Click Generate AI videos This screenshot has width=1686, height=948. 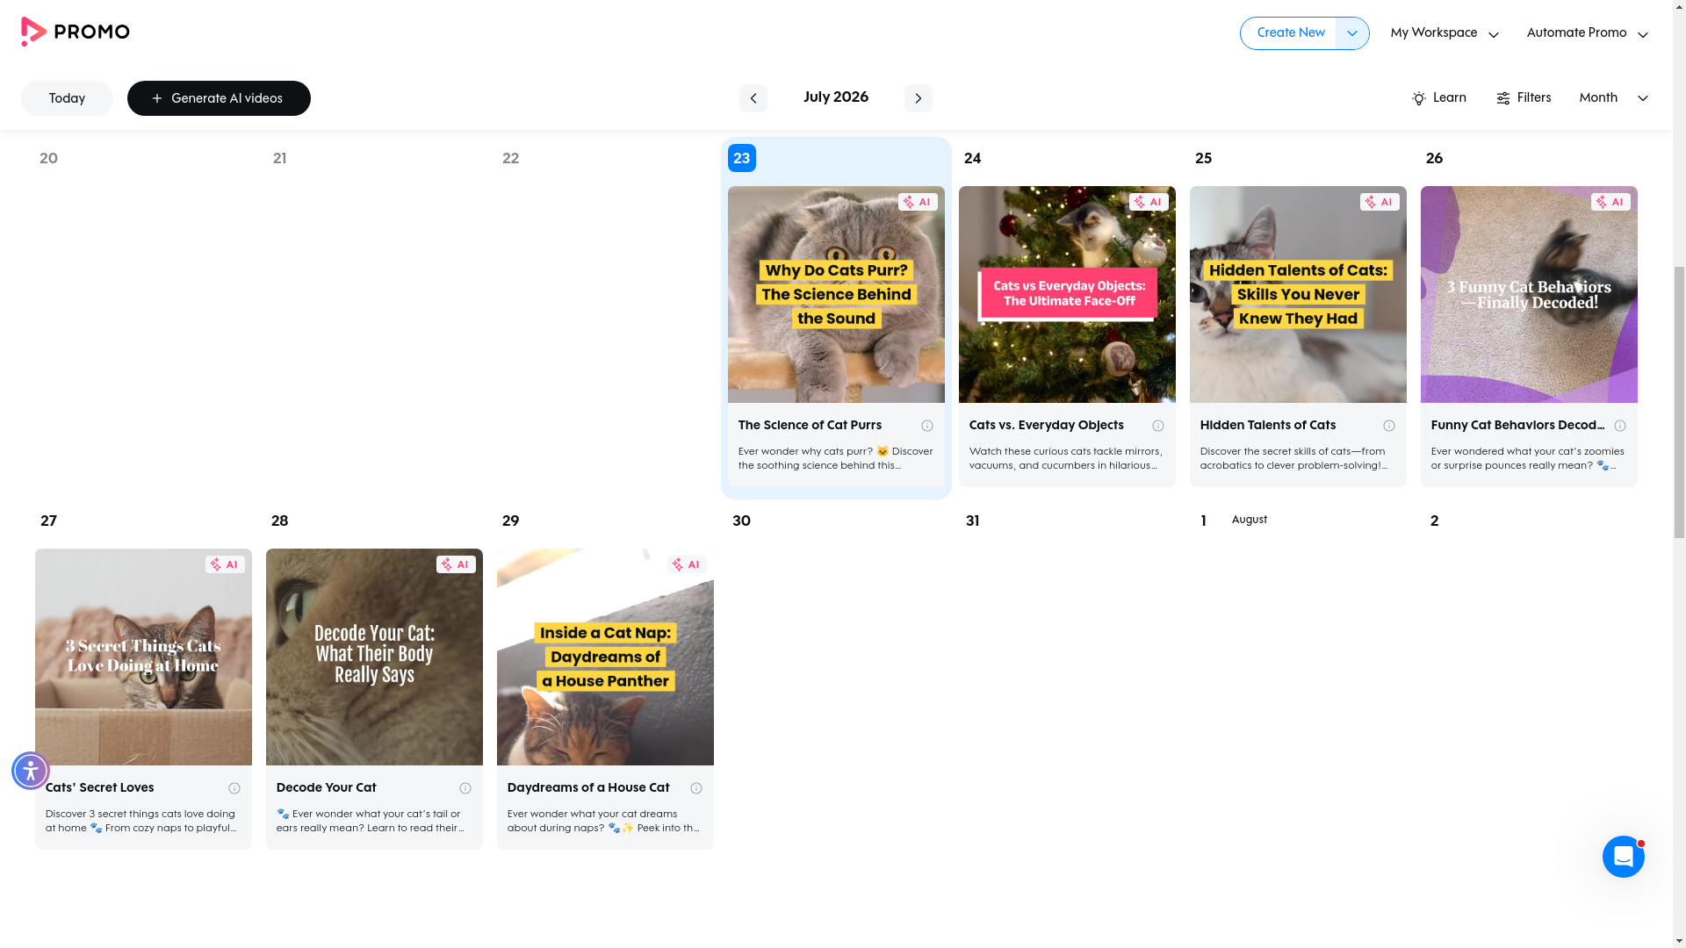point(219,98)
